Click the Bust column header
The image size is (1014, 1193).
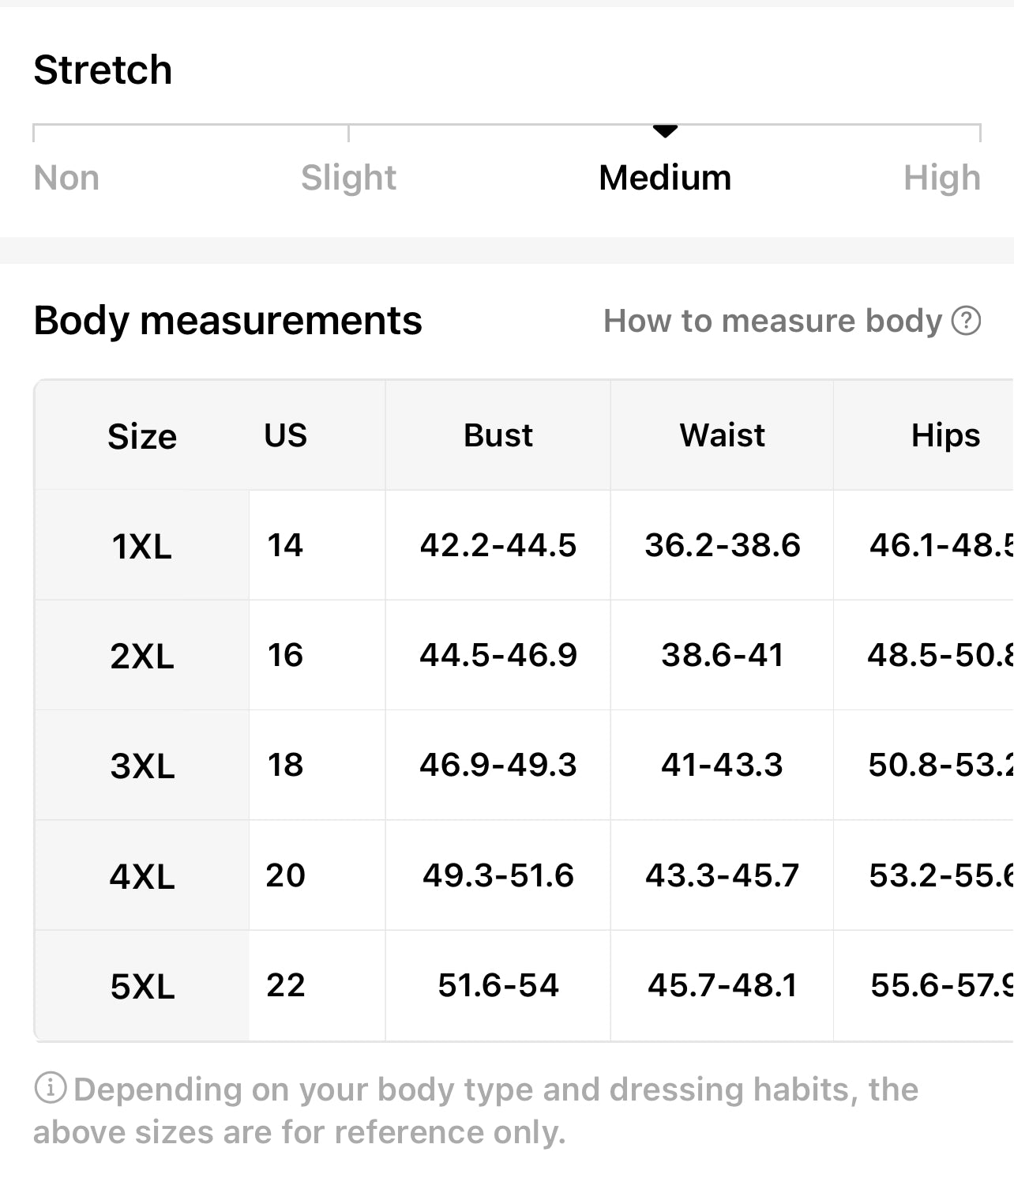[x=498, y=435]
